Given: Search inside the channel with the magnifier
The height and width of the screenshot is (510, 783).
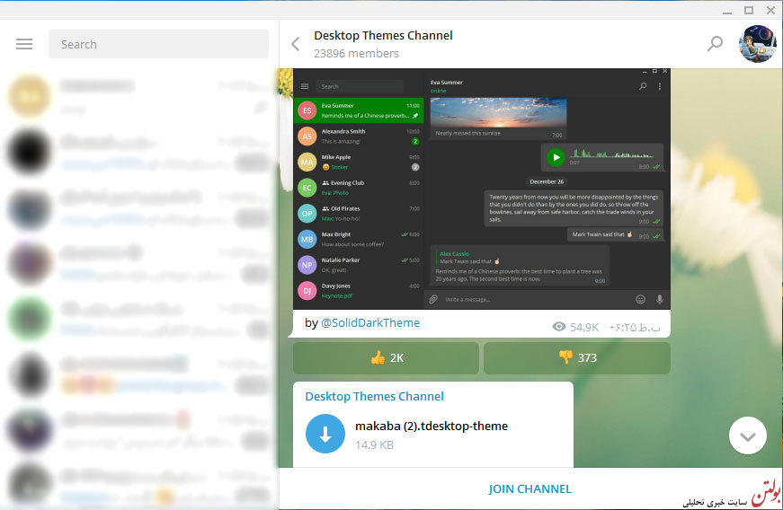Looking at the screenshot, I should coord(715,44).
